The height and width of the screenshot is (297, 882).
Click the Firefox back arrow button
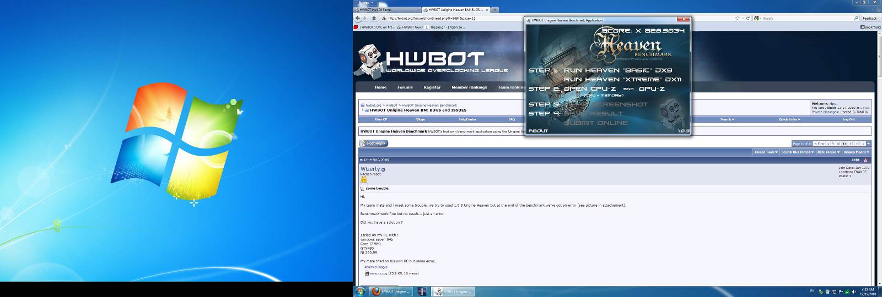click(359, 18)
